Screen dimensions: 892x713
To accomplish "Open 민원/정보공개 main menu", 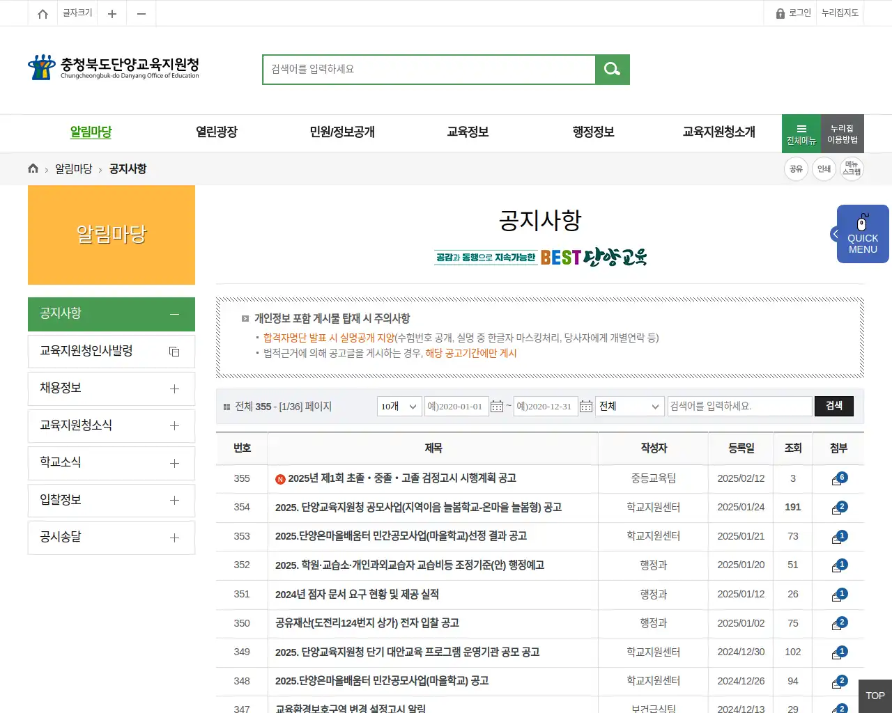I will 342,132.
